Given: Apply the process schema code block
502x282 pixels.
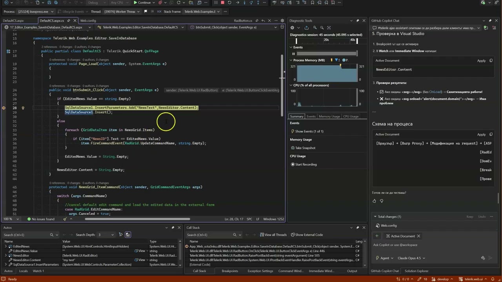Looking at the screenshot, I should (481, 134).
